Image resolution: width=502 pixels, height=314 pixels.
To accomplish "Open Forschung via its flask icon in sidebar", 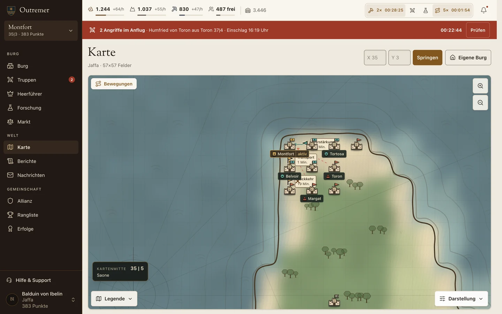I will [x=10, y=108].
